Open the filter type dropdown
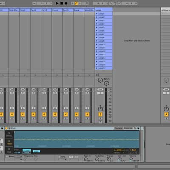Image resolution: width=170 pixels, height=170 pixels. click(x=18, y=156)
